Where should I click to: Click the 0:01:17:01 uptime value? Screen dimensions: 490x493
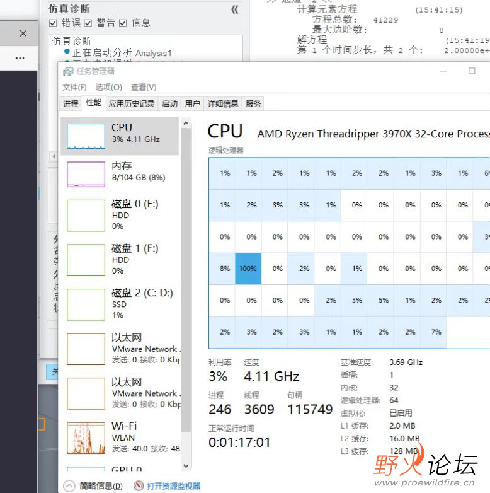239,443
